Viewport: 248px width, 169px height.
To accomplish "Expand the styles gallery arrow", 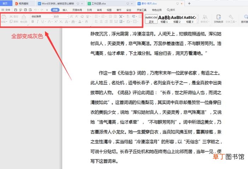I will click(197, 22).
